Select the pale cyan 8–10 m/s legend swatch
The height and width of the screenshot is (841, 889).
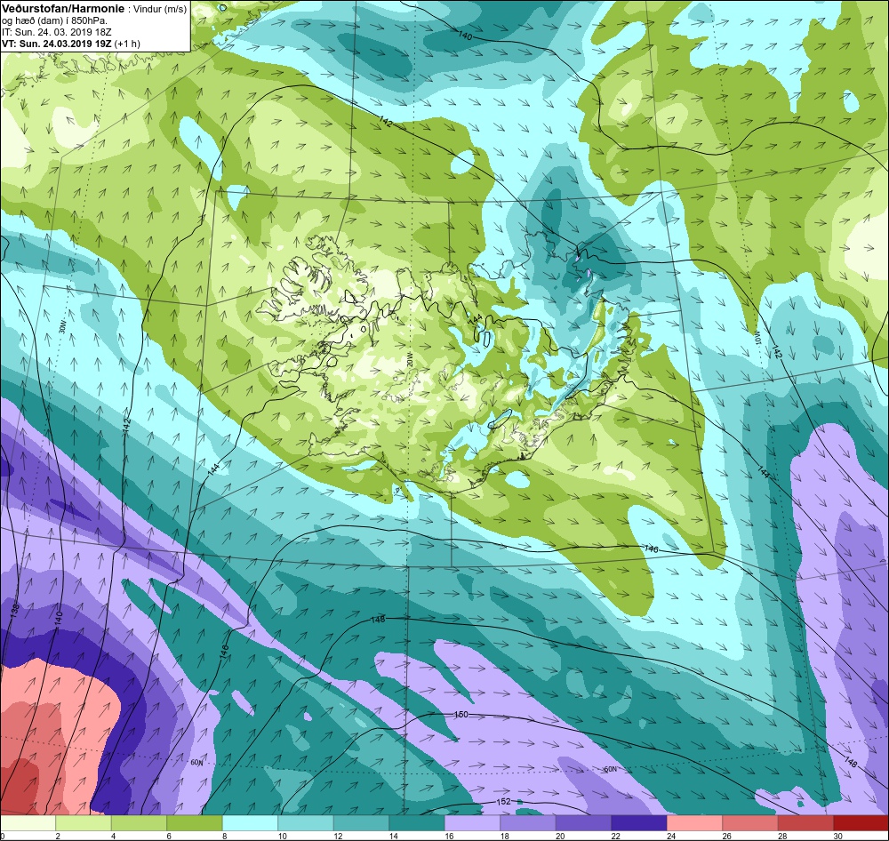point(250,823)
